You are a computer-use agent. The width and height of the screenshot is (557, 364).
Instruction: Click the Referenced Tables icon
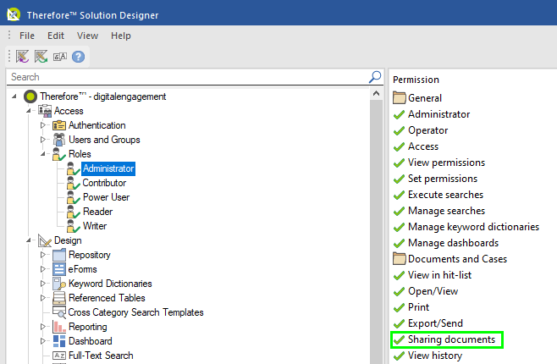point(59,298)
